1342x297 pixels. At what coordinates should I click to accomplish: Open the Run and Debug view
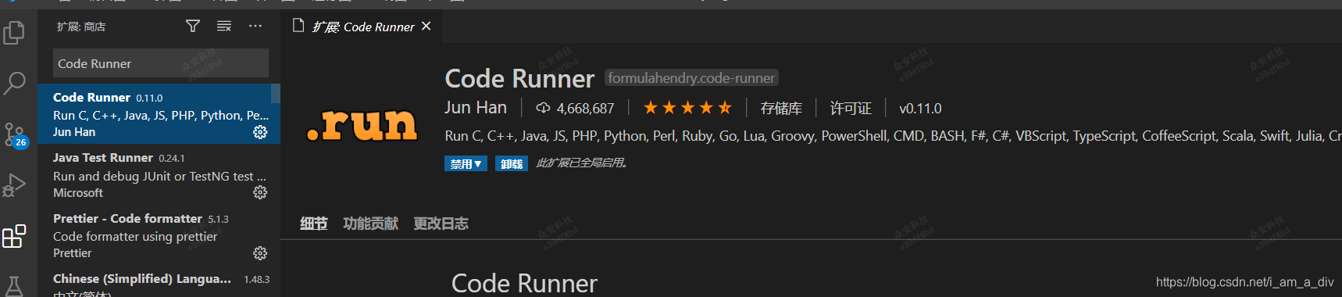point(14,185)
